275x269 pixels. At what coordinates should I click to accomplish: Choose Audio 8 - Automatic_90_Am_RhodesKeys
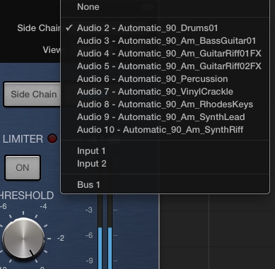pyautogui.click(x=165, y=104)
